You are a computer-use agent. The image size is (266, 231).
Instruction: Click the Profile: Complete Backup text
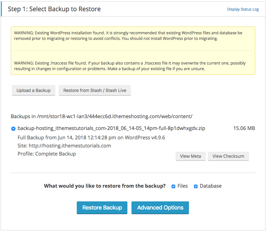coord(47,154)
